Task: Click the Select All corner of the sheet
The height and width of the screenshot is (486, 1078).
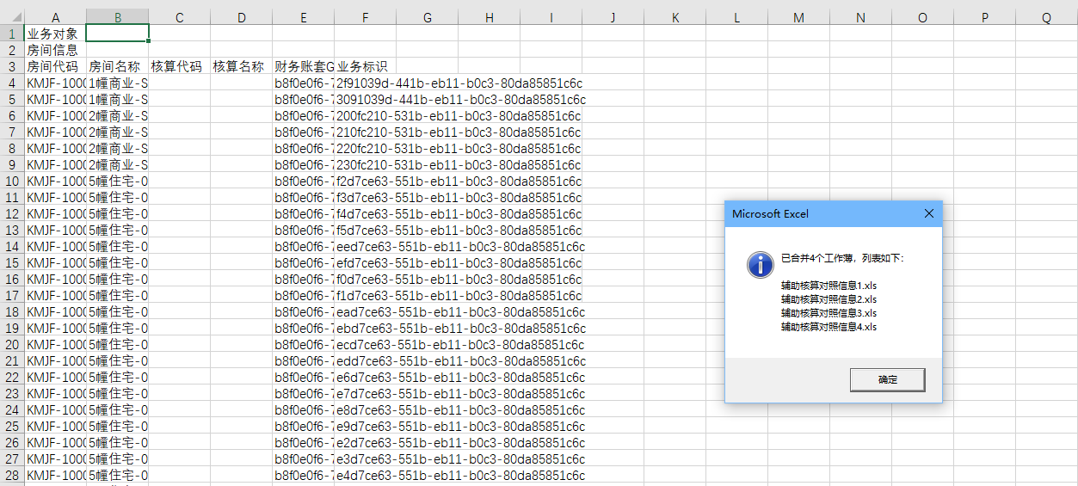Action: (12, 17)
